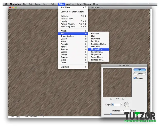Open the Help menu
This screenshot has width=160, height=128.
point(95,4)
